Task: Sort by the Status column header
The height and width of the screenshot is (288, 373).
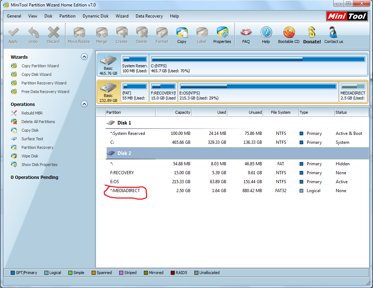Action: coord(352,112)
